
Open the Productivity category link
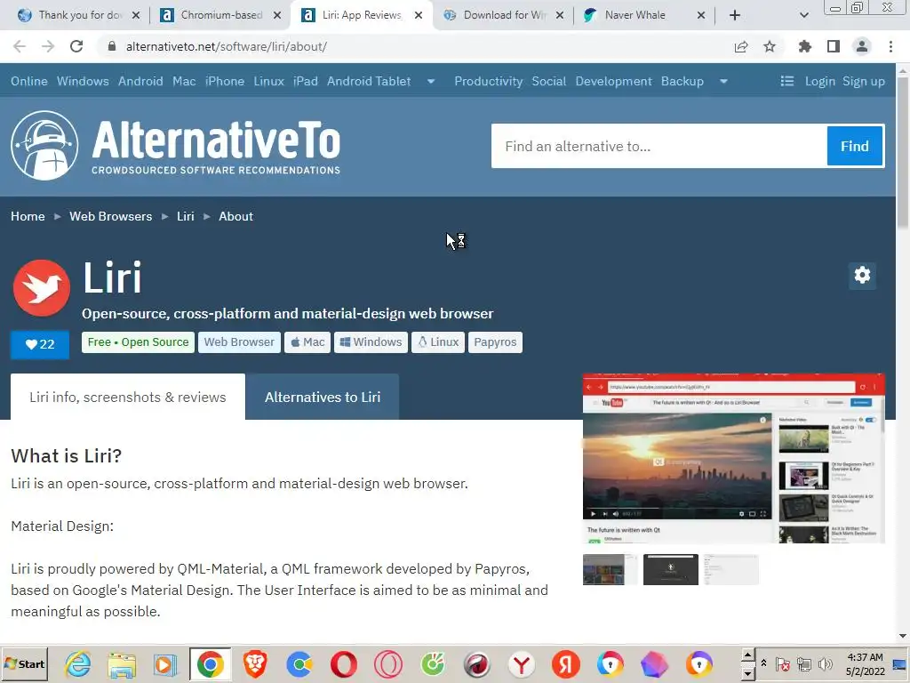[x=488, y=81]
